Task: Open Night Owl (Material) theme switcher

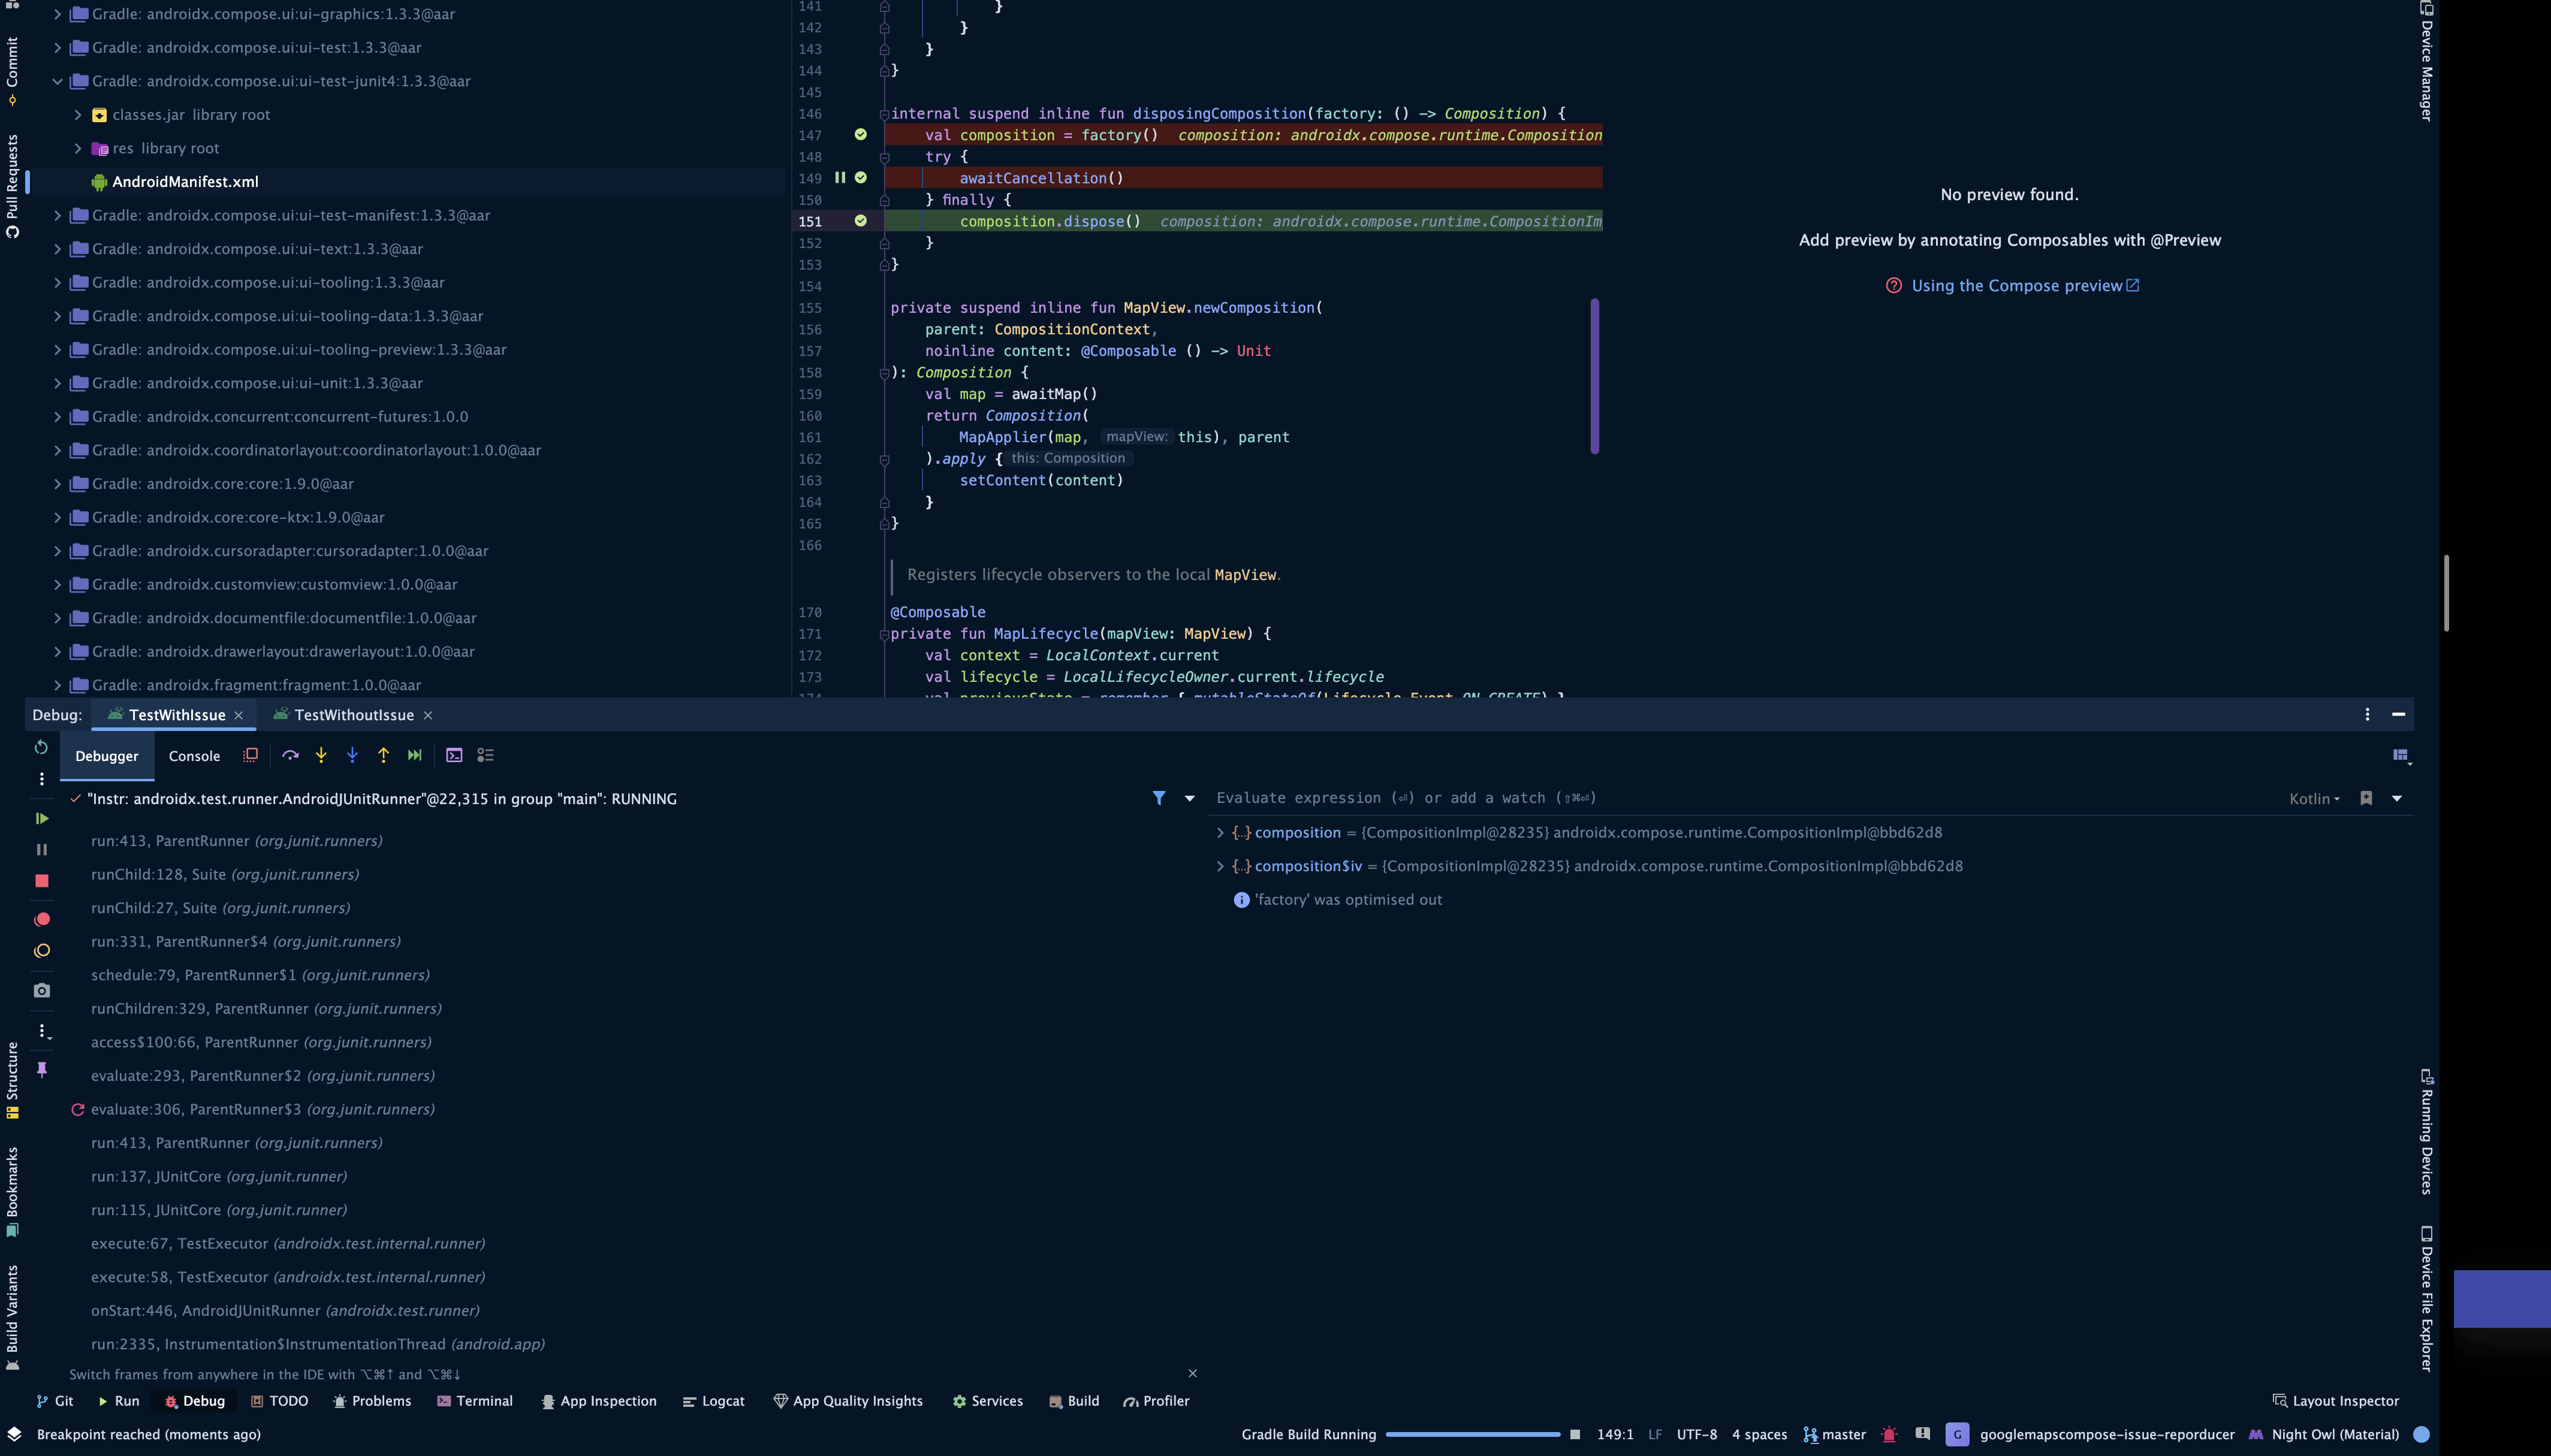Action: click(2325, 1434)
